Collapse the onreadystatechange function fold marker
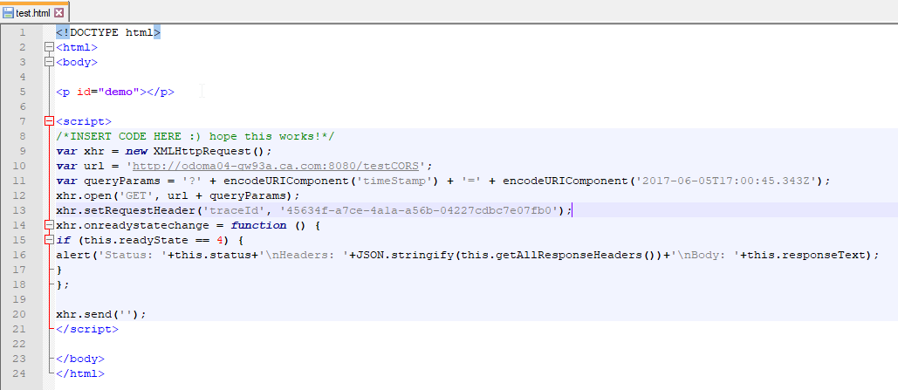Image resolution: width=898 pixels, height=390 pixels. coord(49,226)
